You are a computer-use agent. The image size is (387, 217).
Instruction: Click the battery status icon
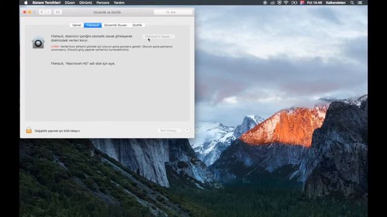(x=294, y=2)
